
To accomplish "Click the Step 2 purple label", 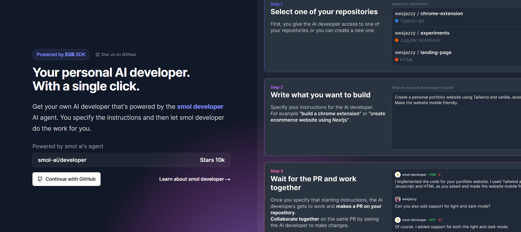I will 276,87.
